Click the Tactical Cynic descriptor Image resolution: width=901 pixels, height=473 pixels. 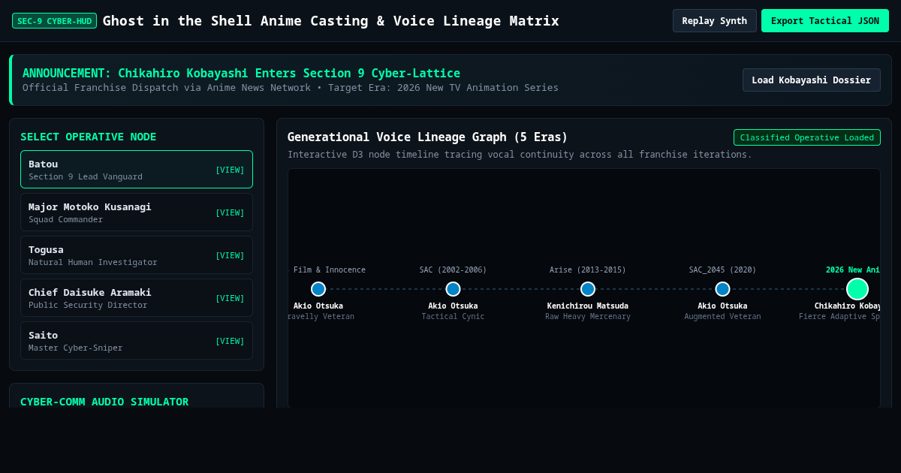453,316
